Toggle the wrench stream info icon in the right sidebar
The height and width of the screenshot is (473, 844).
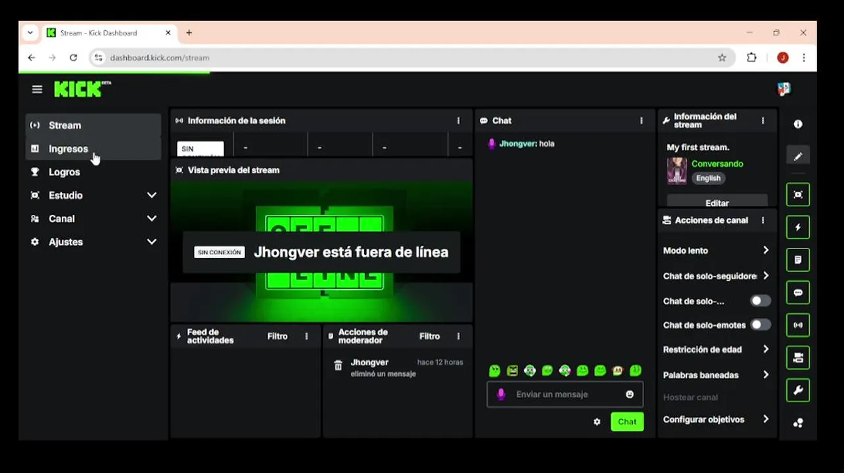point(798,390)
